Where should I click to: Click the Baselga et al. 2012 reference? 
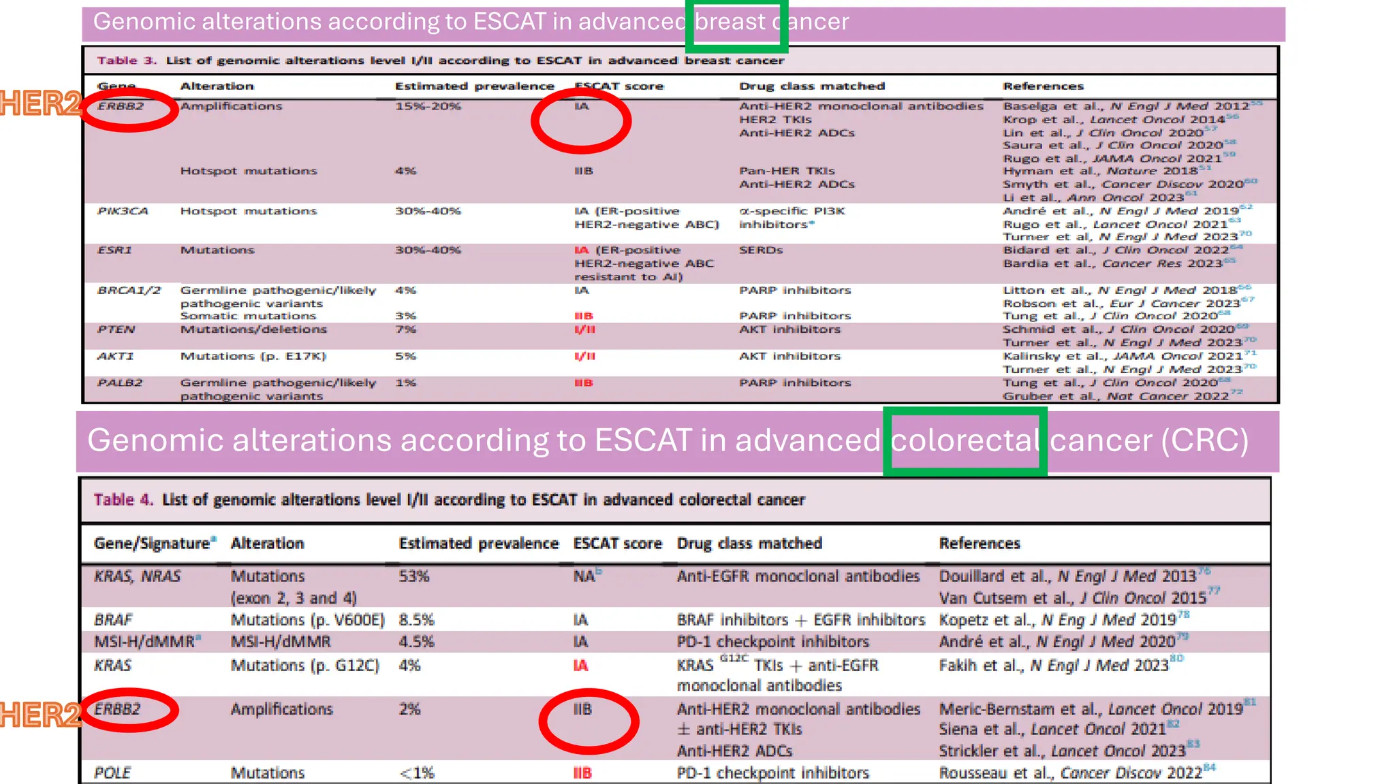1132,106
